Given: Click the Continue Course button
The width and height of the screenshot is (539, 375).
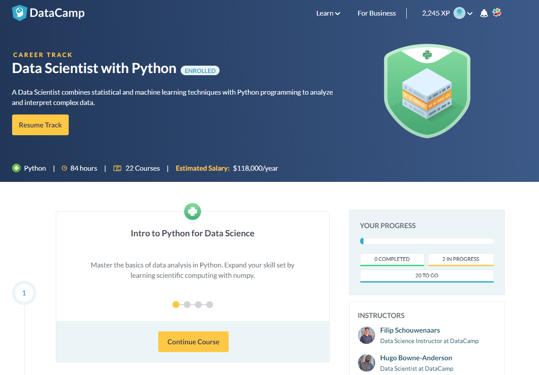Looking at the screenshot, I should tap(193, 342).
